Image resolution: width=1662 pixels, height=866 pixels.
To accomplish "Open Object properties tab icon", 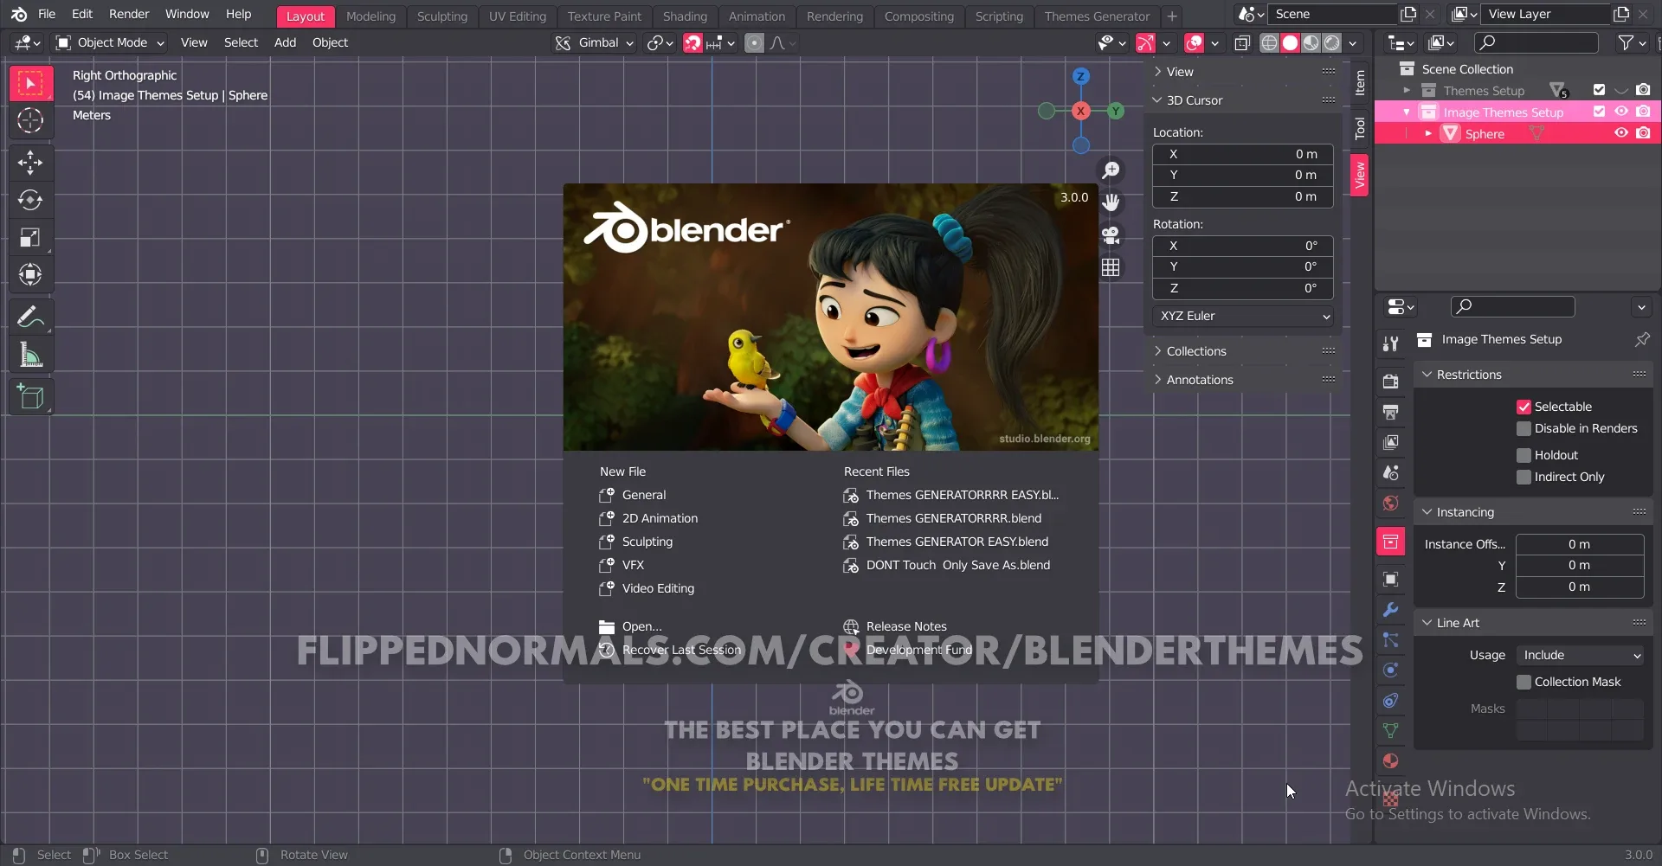I will tap(1390, 579).
